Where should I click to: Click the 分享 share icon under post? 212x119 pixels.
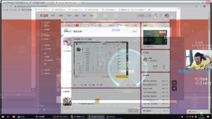82,85
